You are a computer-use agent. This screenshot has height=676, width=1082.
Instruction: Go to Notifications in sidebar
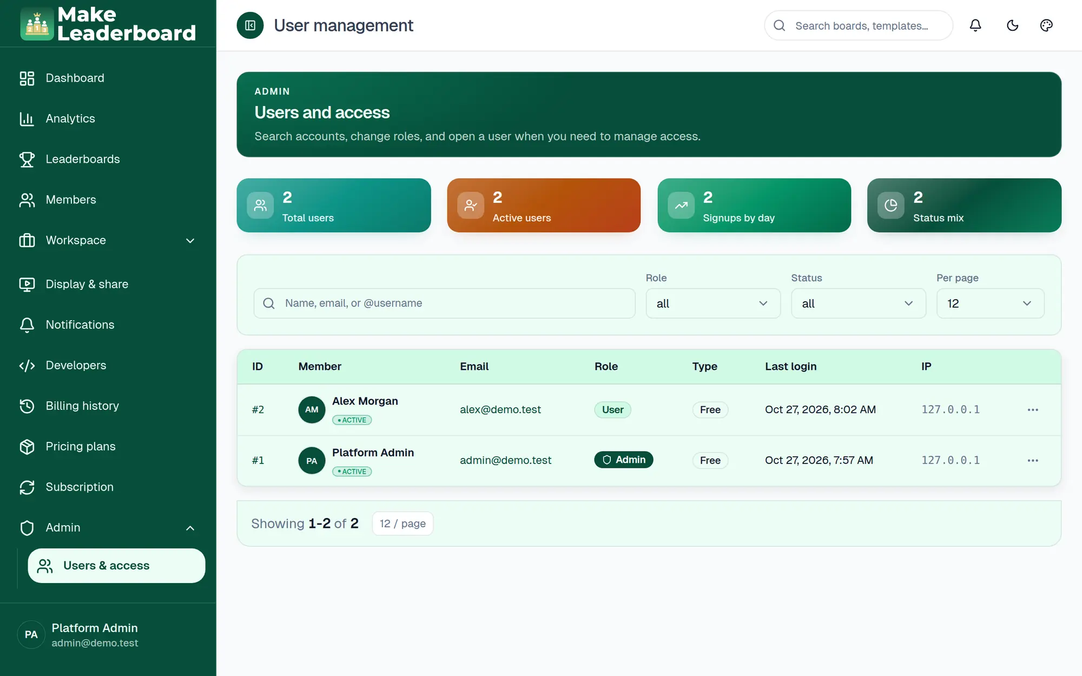pos(108,325)
